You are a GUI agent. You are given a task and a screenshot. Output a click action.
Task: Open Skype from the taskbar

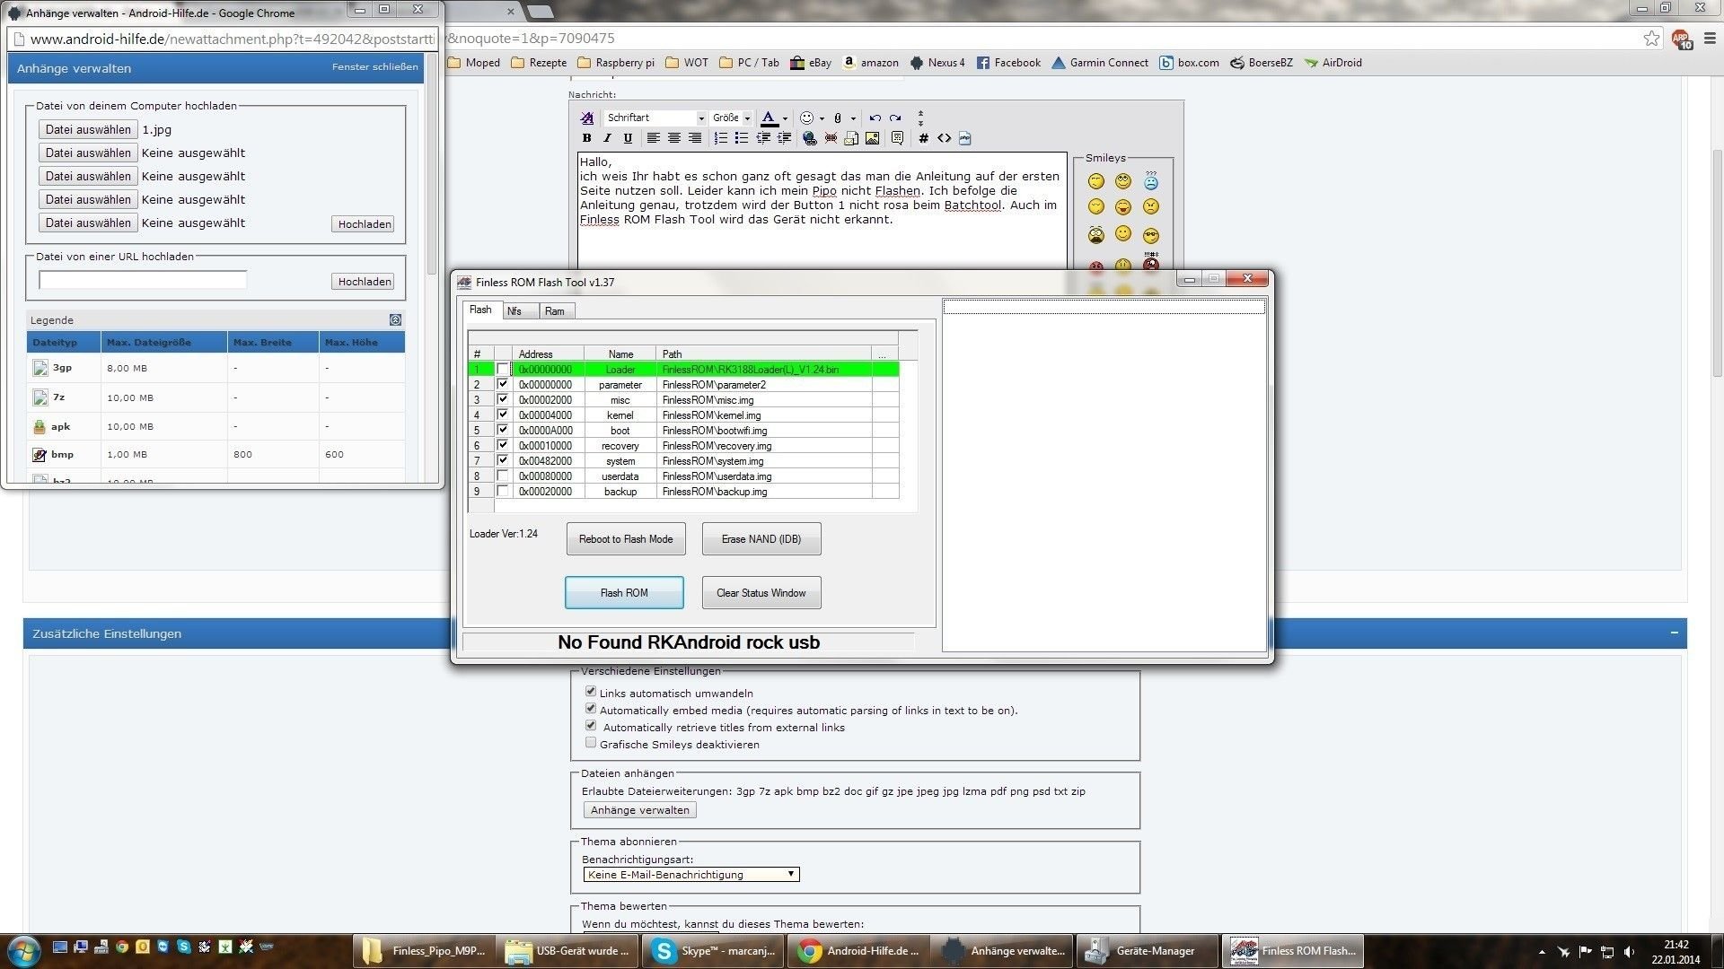pyautogui.click(x=715, y=951)
